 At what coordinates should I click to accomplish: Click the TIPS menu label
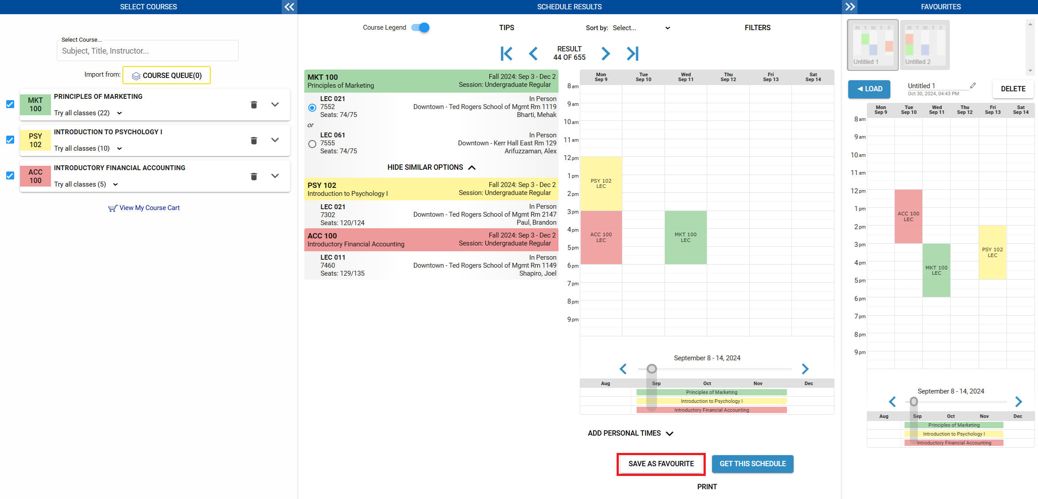(x=508, y=28)
